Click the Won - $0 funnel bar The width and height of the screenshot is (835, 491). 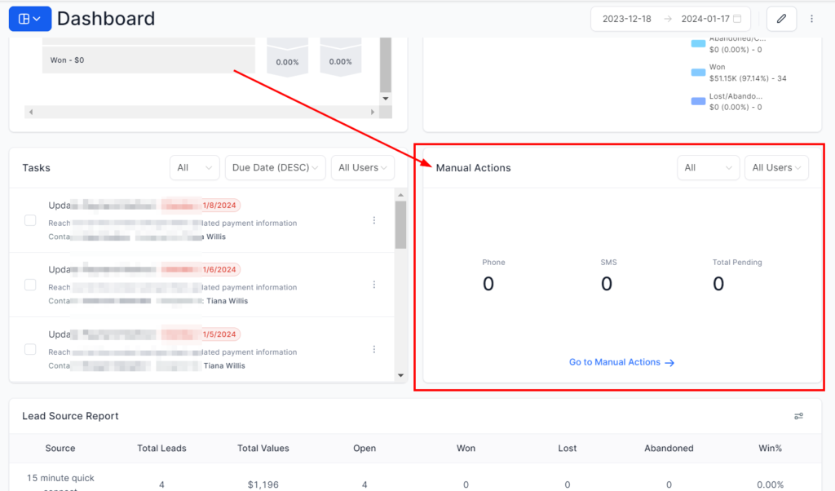coord(148,60)
